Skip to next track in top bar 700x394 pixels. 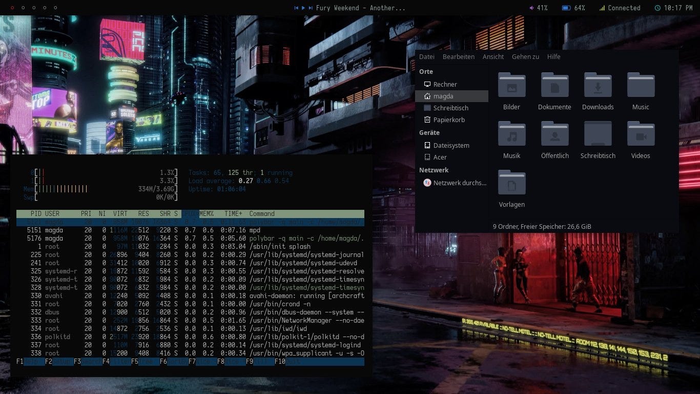311,8
